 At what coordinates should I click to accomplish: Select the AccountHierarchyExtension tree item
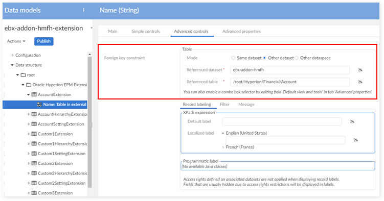coord(62,114)
